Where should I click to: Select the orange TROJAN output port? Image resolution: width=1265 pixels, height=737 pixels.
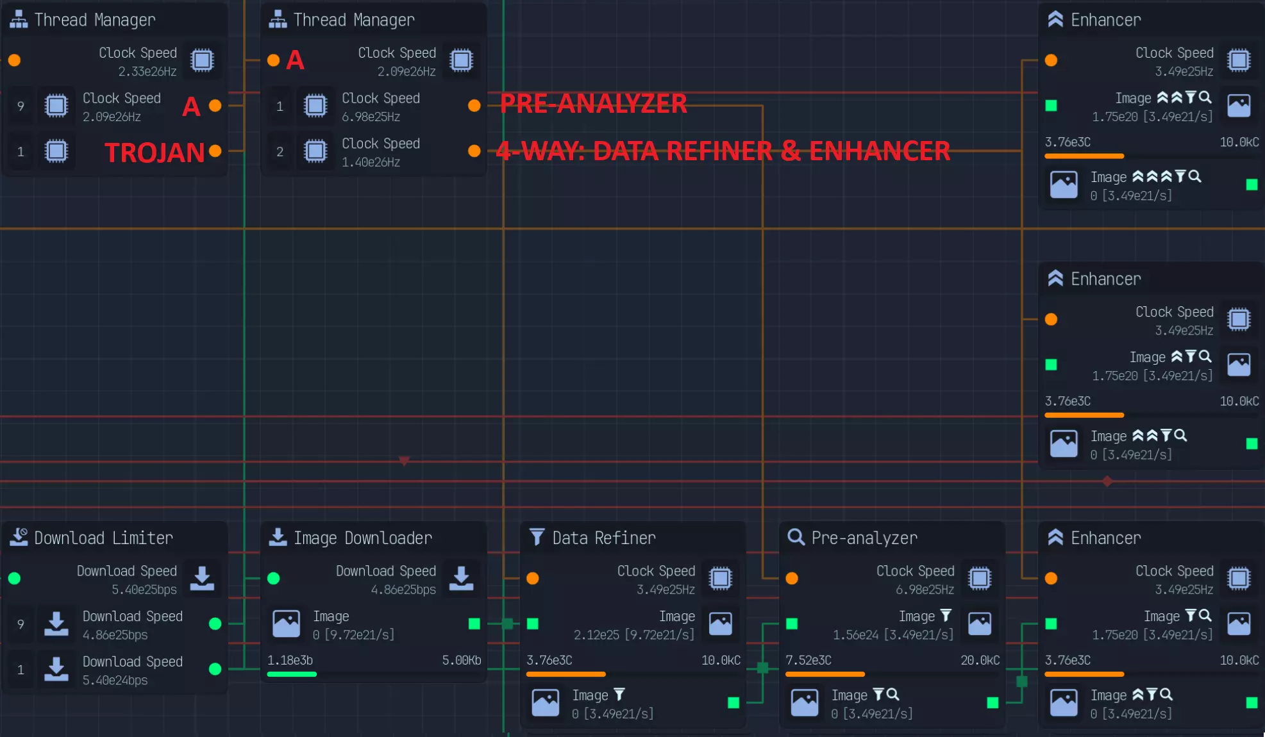(x=215, y=151)
